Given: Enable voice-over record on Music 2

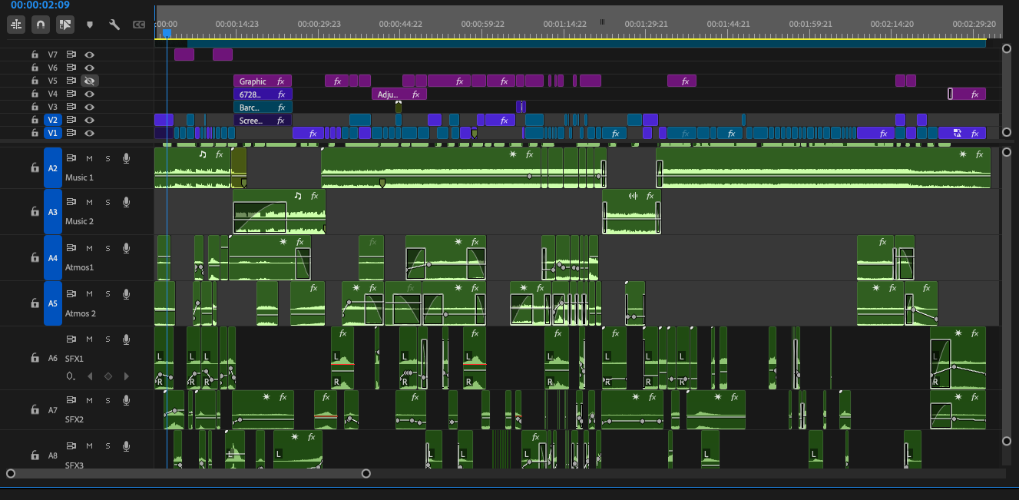Looking at the screenshot, I should click(x=126, y=202).
